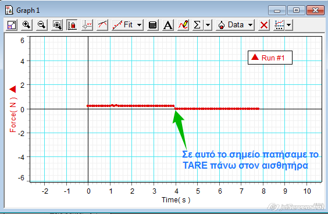
Task: Select the Draw Prediction pencil tool
Action: [183, 25]
